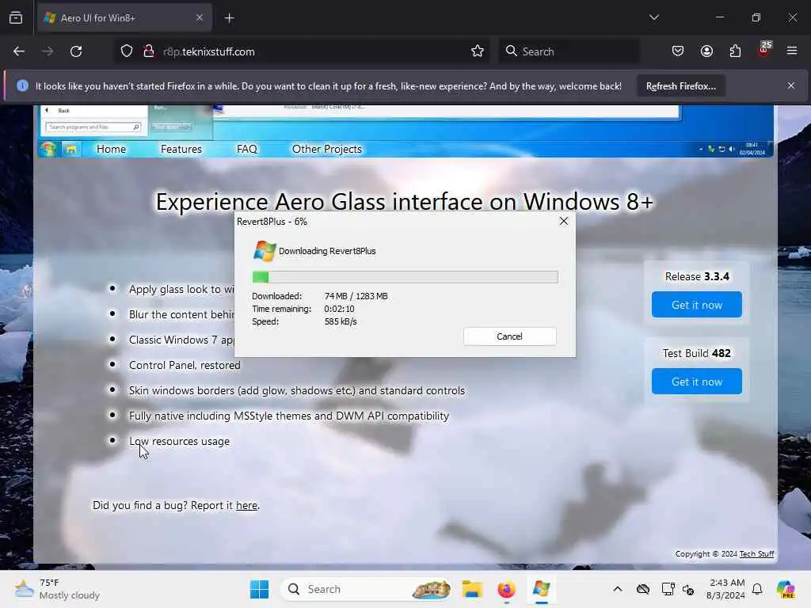
Task: Open the Firefox View icon in tab bar
Action: (16, 17)
